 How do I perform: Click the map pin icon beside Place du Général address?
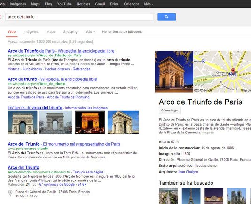point(10,193)
